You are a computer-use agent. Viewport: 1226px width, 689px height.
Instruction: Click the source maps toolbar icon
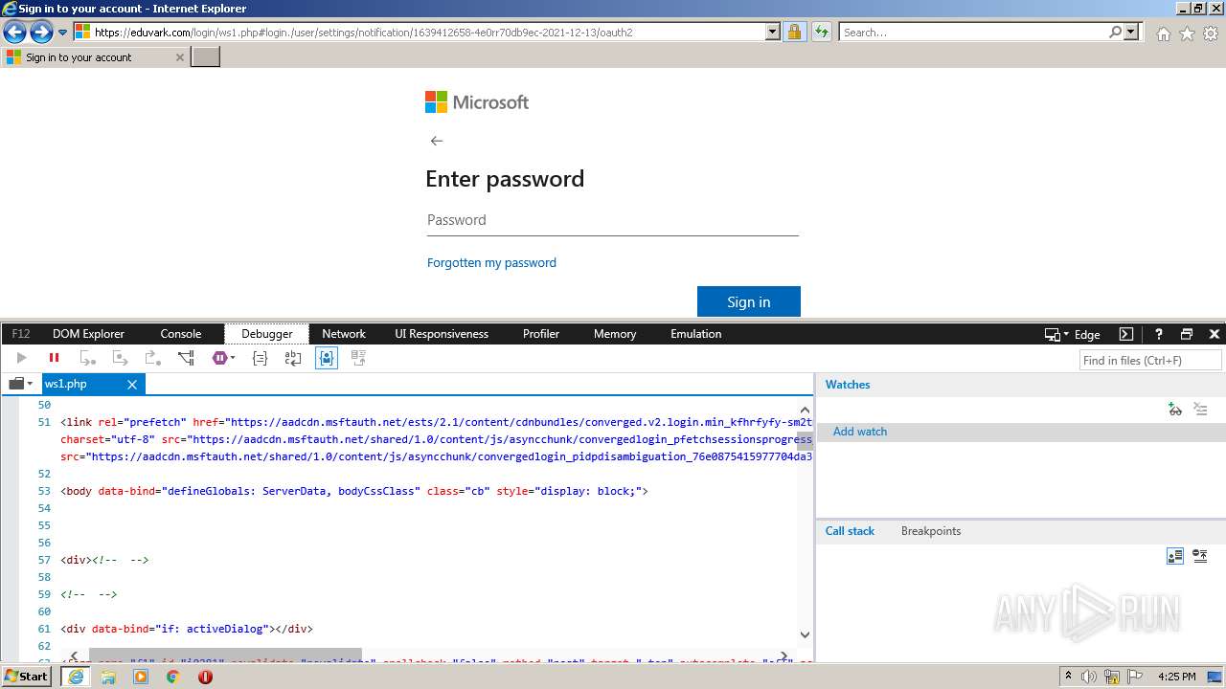click(359, 358)
